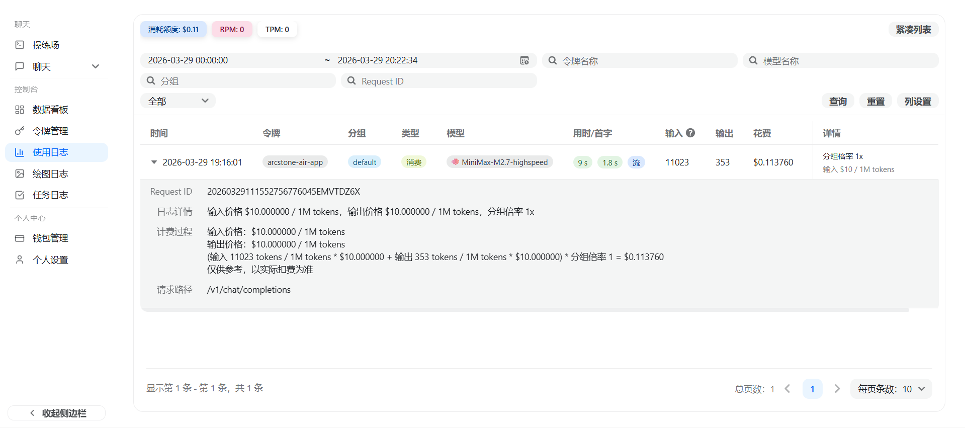Click the calendar icon in date range
The width and height of the screenshot is (965, 428).
tap(524, 60)
